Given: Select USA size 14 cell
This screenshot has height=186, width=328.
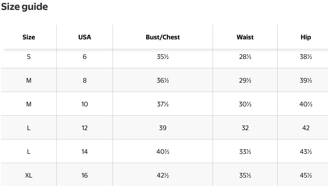Looking at the screenshot, I should (85, 152).
